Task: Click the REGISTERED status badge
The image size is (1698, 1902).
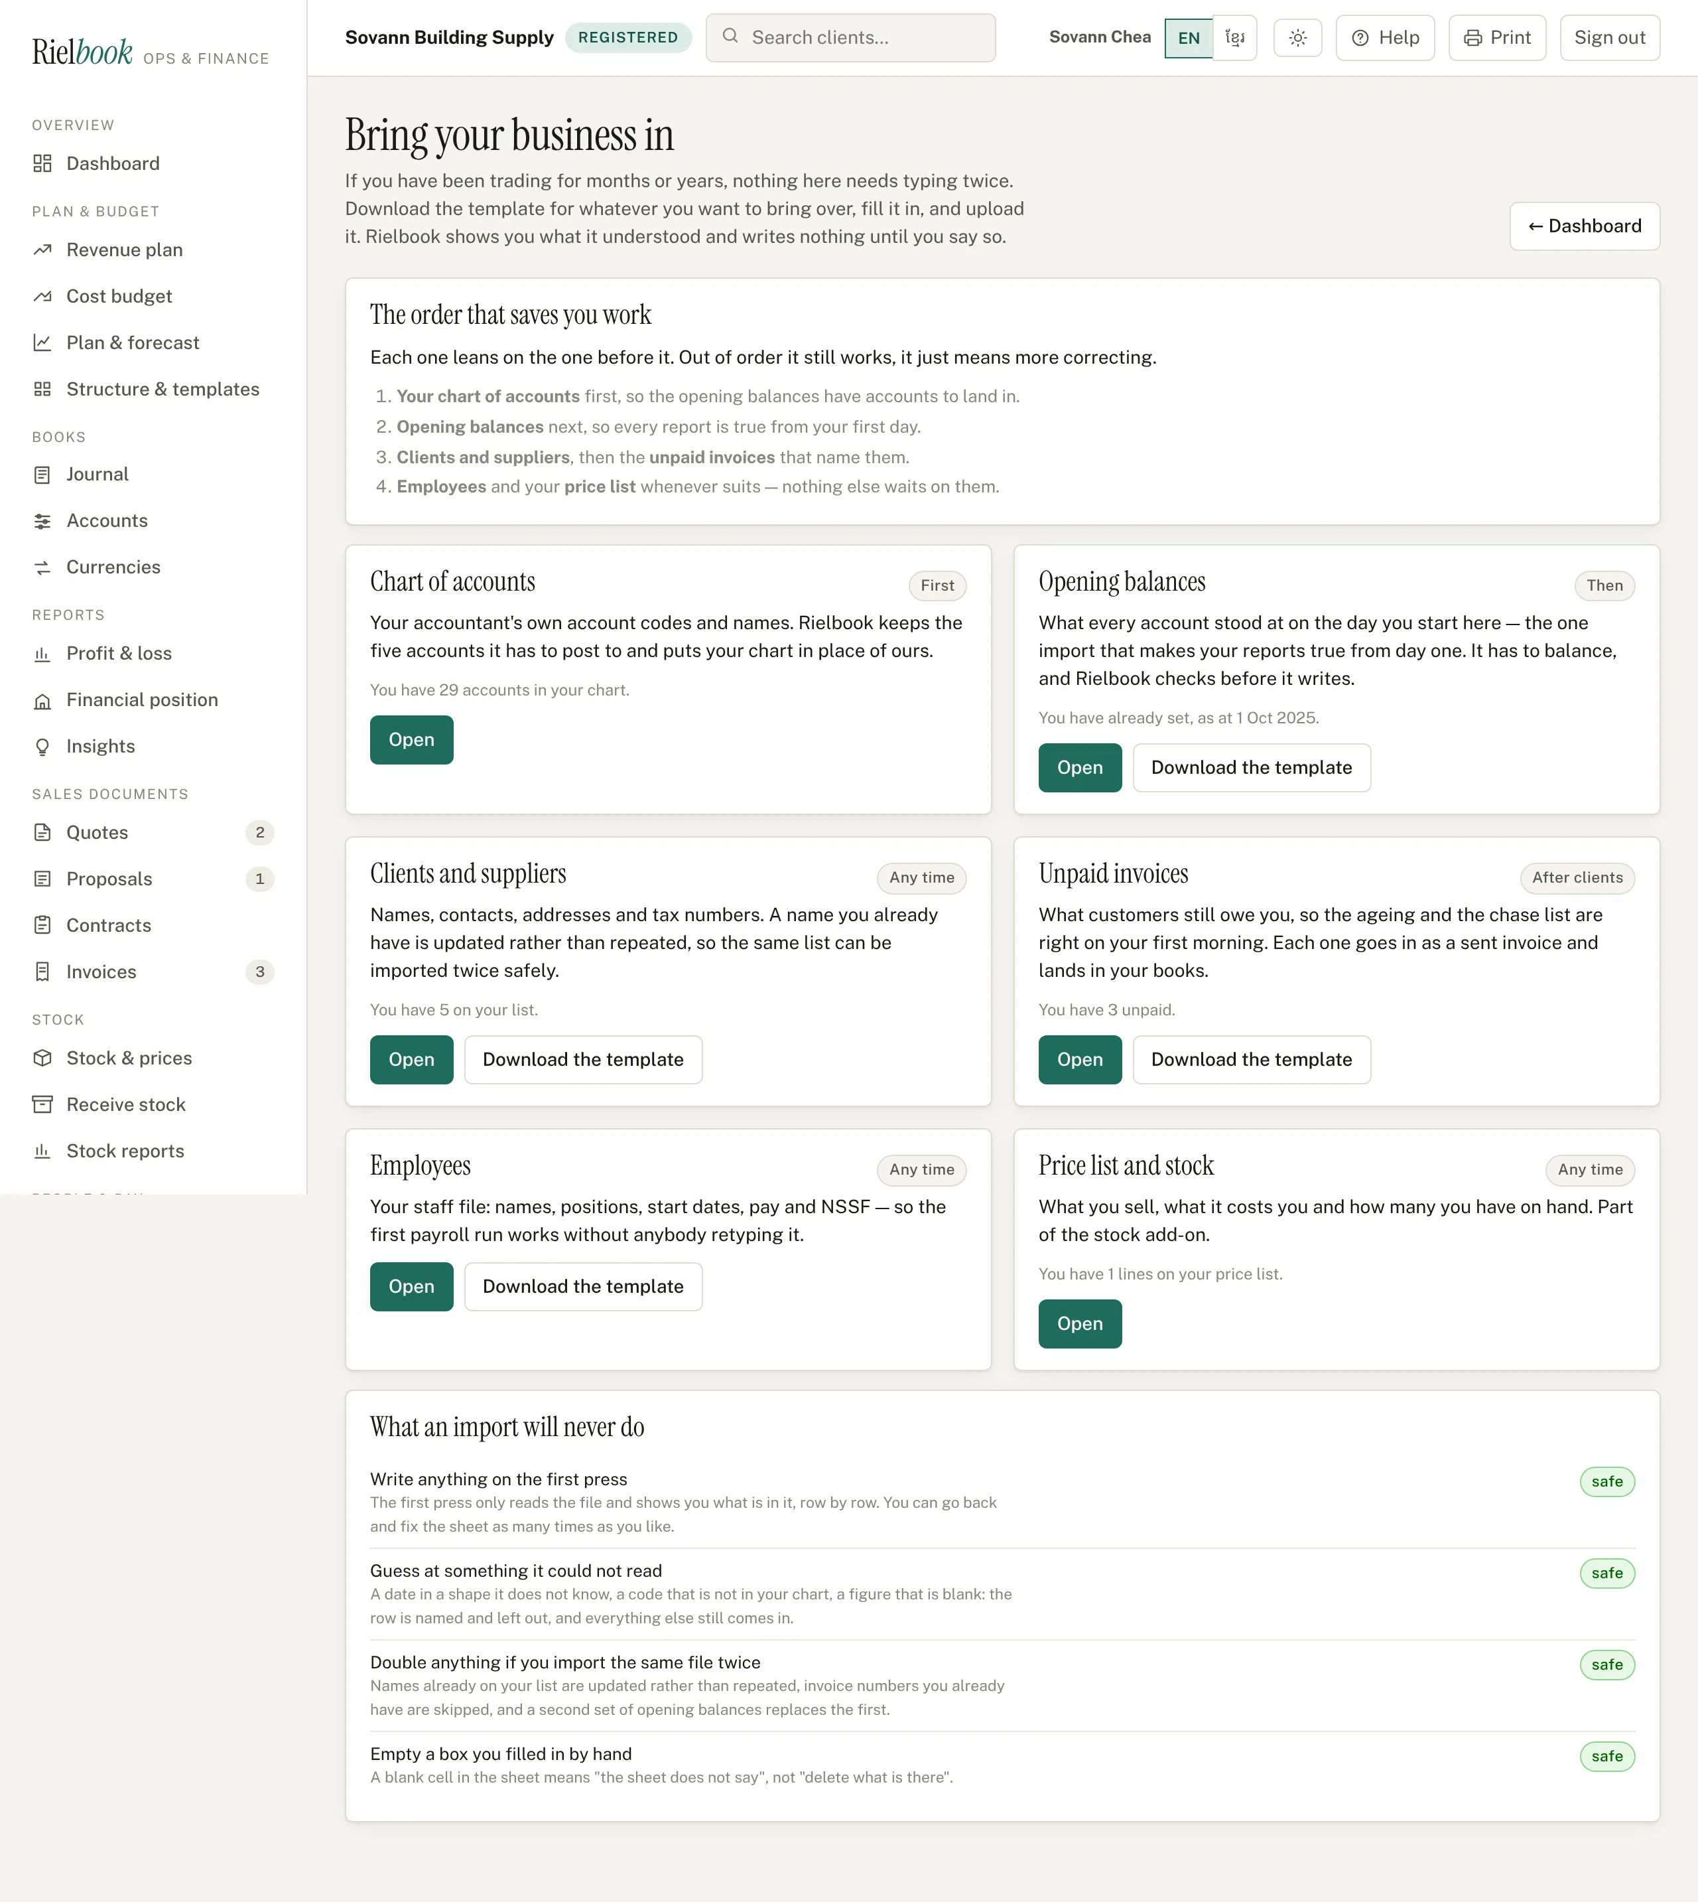Action: (628, 38)
